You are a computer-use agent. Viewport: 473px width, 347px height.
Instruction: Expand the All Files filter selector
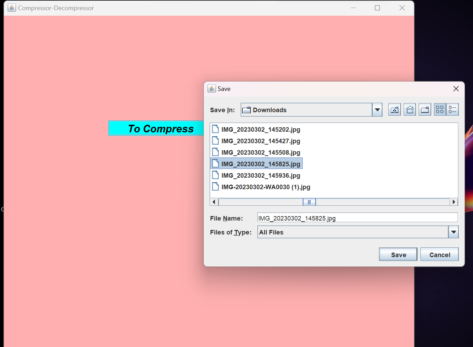(453, 232)
